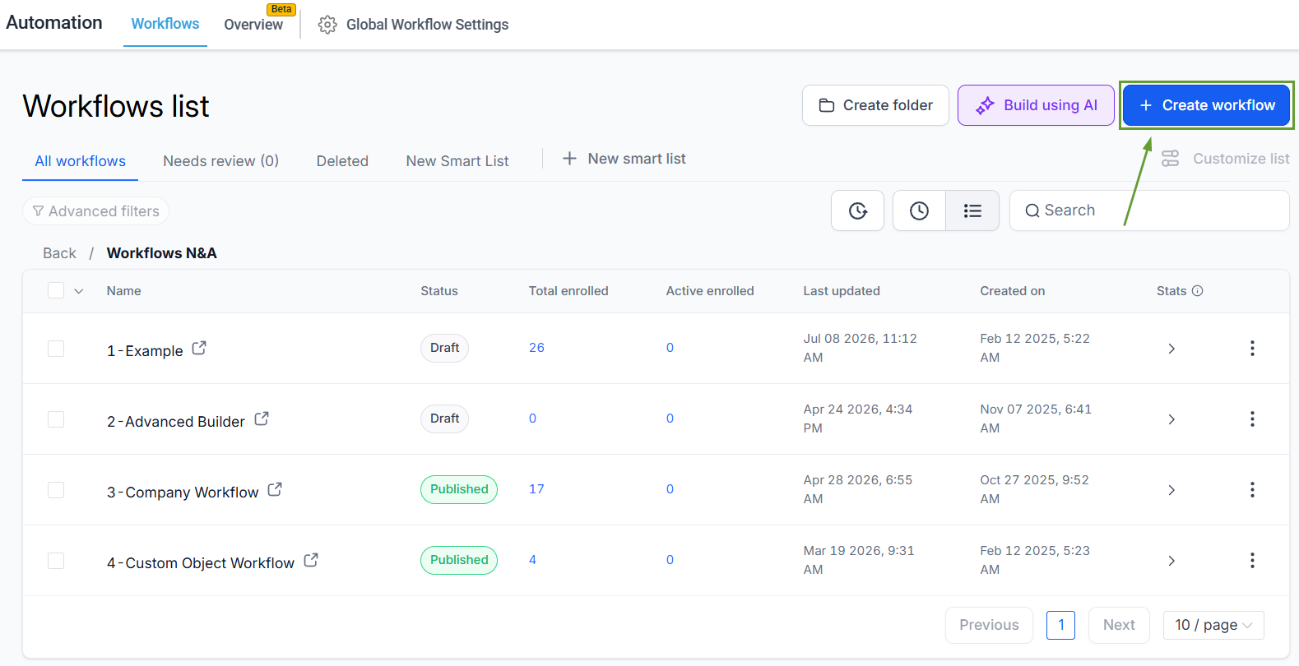This screenshot has width=1299, height=666.
Task: Expand stats for 1-Example row
Action: pyautogui.click(x=1171, y=349)
